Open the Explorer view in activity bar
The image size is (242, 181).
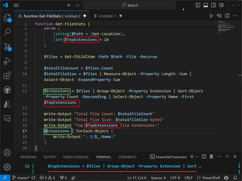click(x=7, y=18)
